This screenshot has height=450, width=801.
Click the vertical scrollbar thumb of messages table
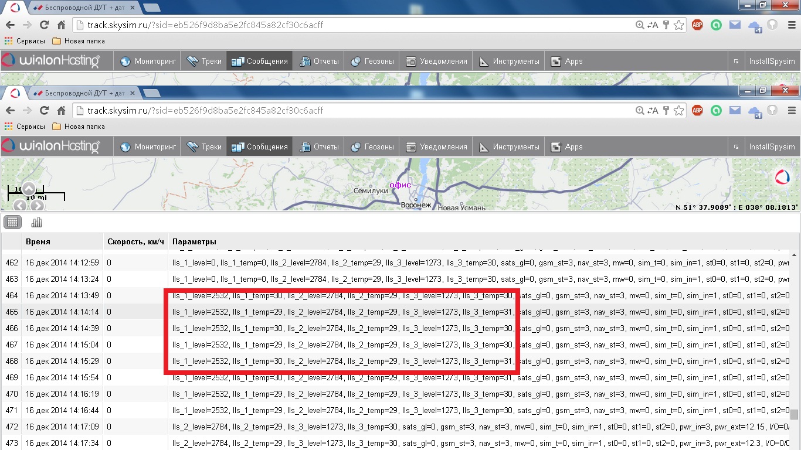point(795,415)
